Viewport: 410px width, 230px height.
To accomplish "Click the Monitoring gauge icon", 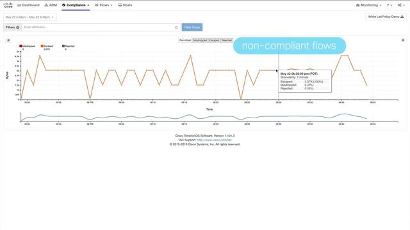I will coord(357,5).
